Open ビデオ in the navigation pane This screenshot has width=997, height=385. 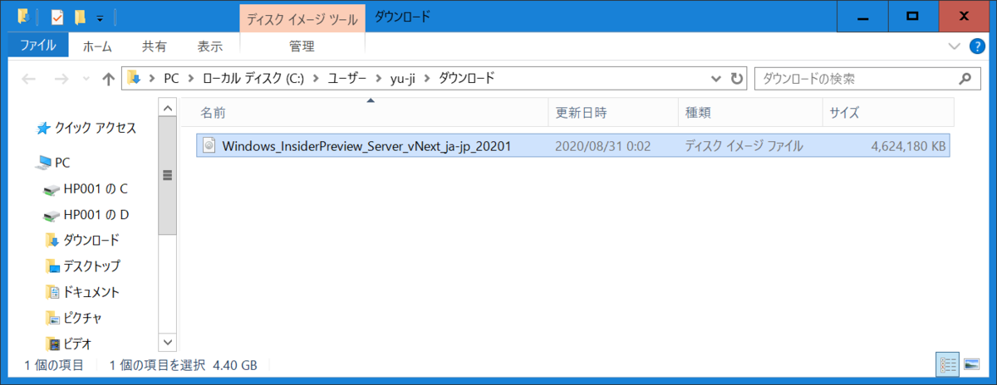point(77,344)
